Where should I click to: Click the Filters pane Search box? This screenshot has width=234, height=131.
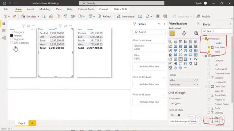pos(149,32)
